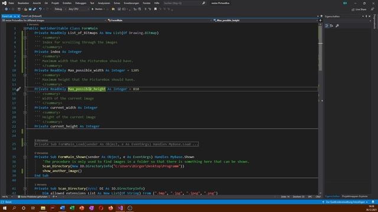Viewport: 378px width, 212px height.
Task: Click the highlighted Max_possible_height identifier
Action: [87, 89]
